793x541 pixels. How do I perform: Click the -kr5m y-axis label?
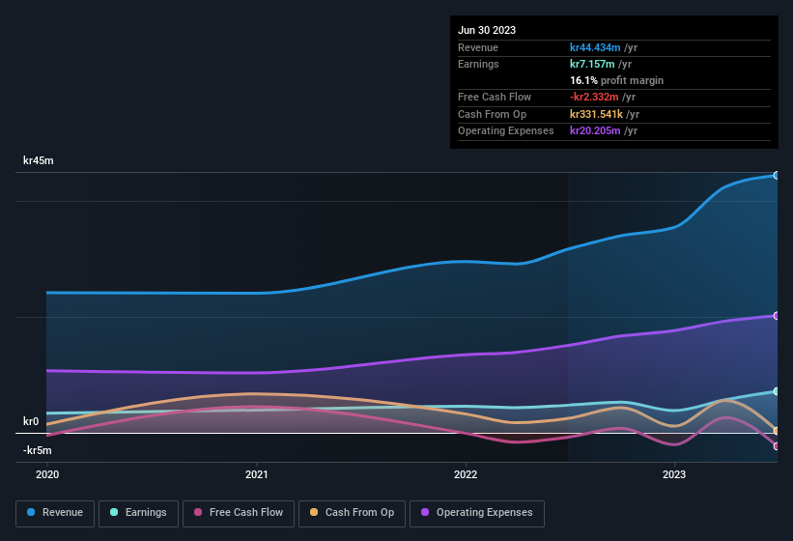[37, 450]
